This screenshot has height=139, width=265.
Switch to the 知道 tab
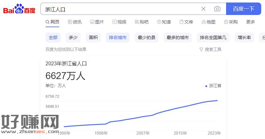[164, 22]
